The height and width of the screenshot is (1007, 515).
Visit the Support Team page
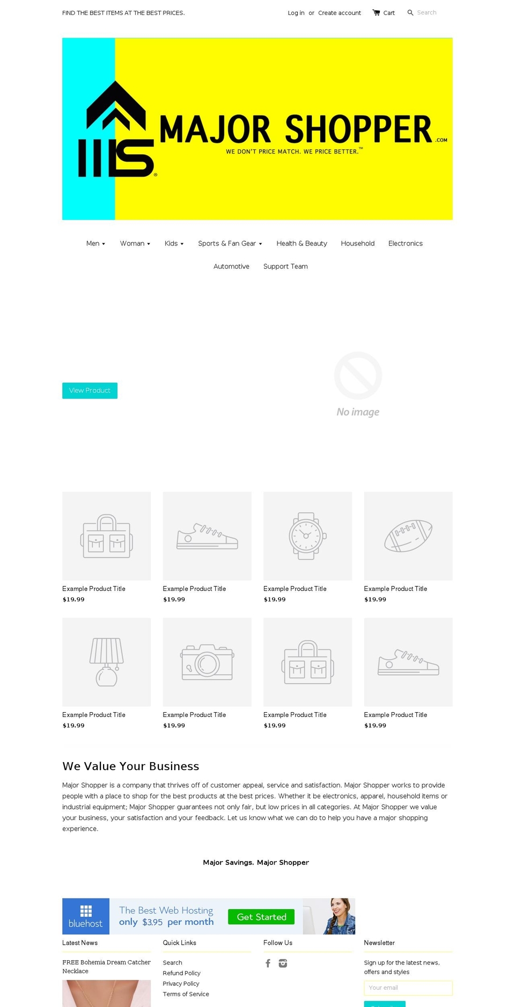[285, 266]
